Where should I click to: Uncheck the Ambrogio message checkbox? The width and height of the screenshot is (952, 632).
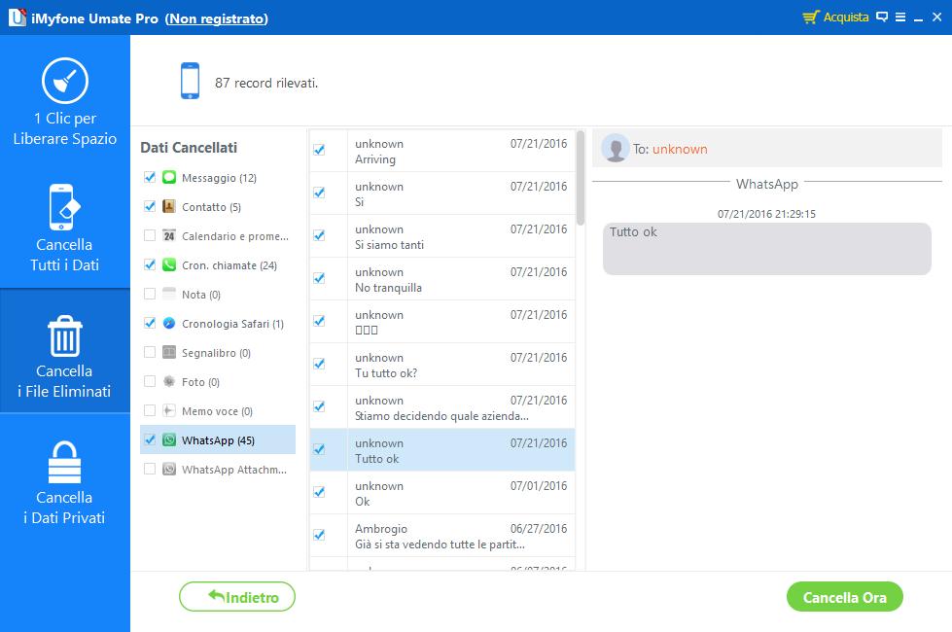click(x=319, y=534)
